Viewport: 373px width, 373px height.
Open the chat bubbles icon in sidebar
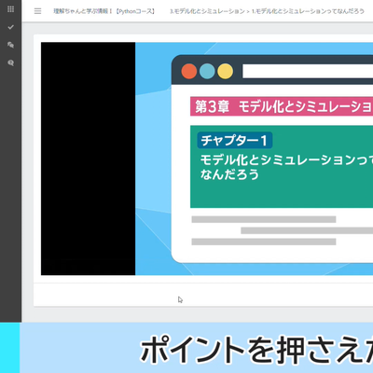pyautogui.click(x=10, y=45)
